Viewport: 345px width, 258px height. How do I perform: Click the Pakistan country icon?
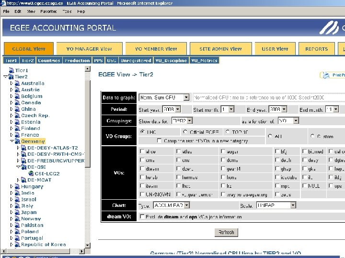pos(17,226)
